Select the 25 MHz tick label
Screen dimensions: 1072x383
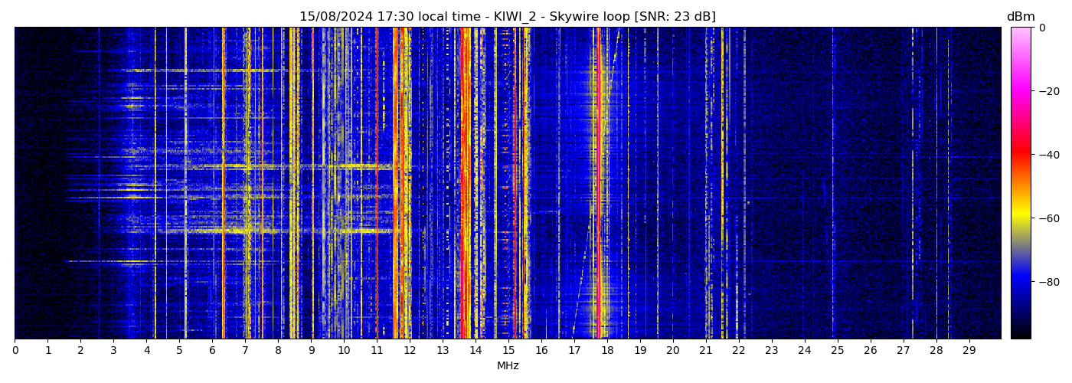coord(838,351)
